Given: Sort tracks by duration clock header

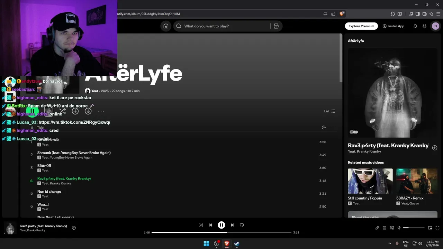Looking at the screenshot, I should (x=324, y=127).
